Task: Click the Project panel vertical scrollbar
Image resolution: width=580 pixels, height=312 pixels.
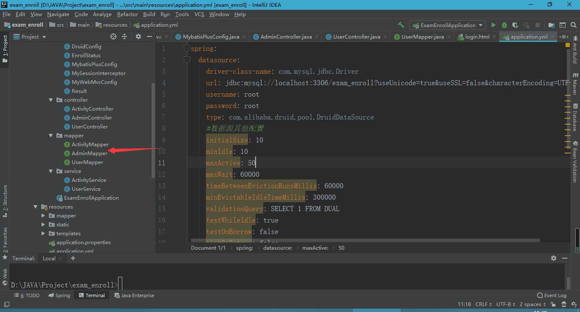Action: pyautogui.click(x=153, y=131)
